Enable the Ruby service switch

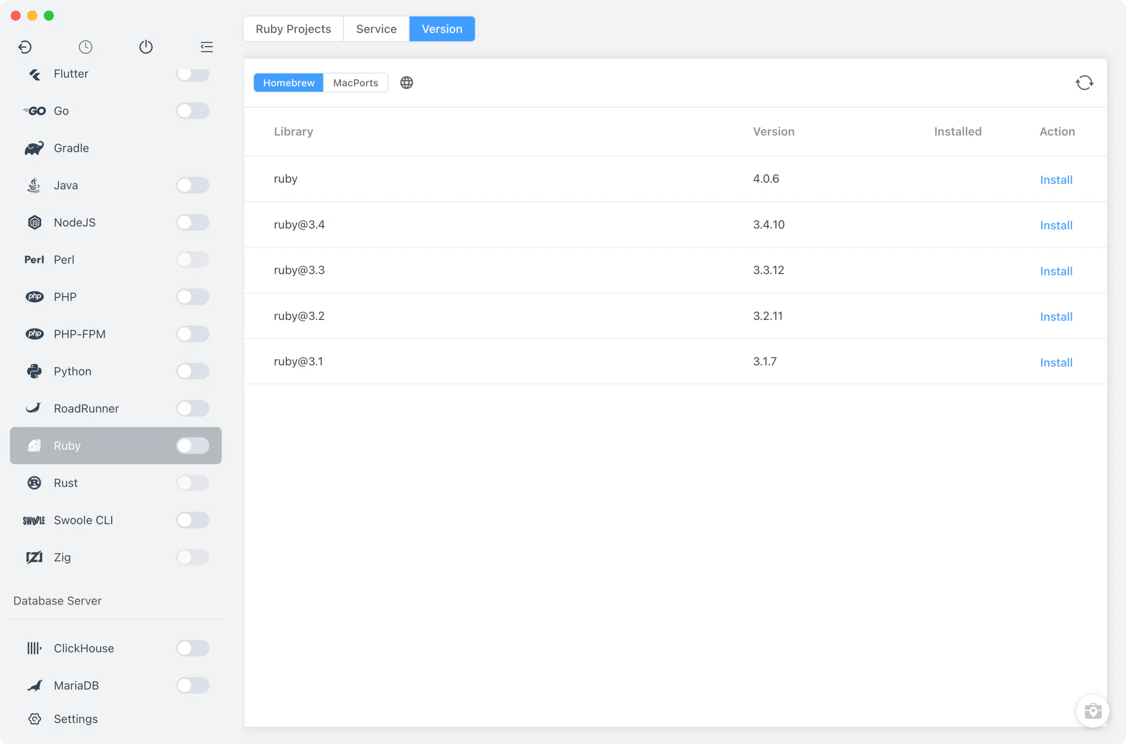(192, 446)
